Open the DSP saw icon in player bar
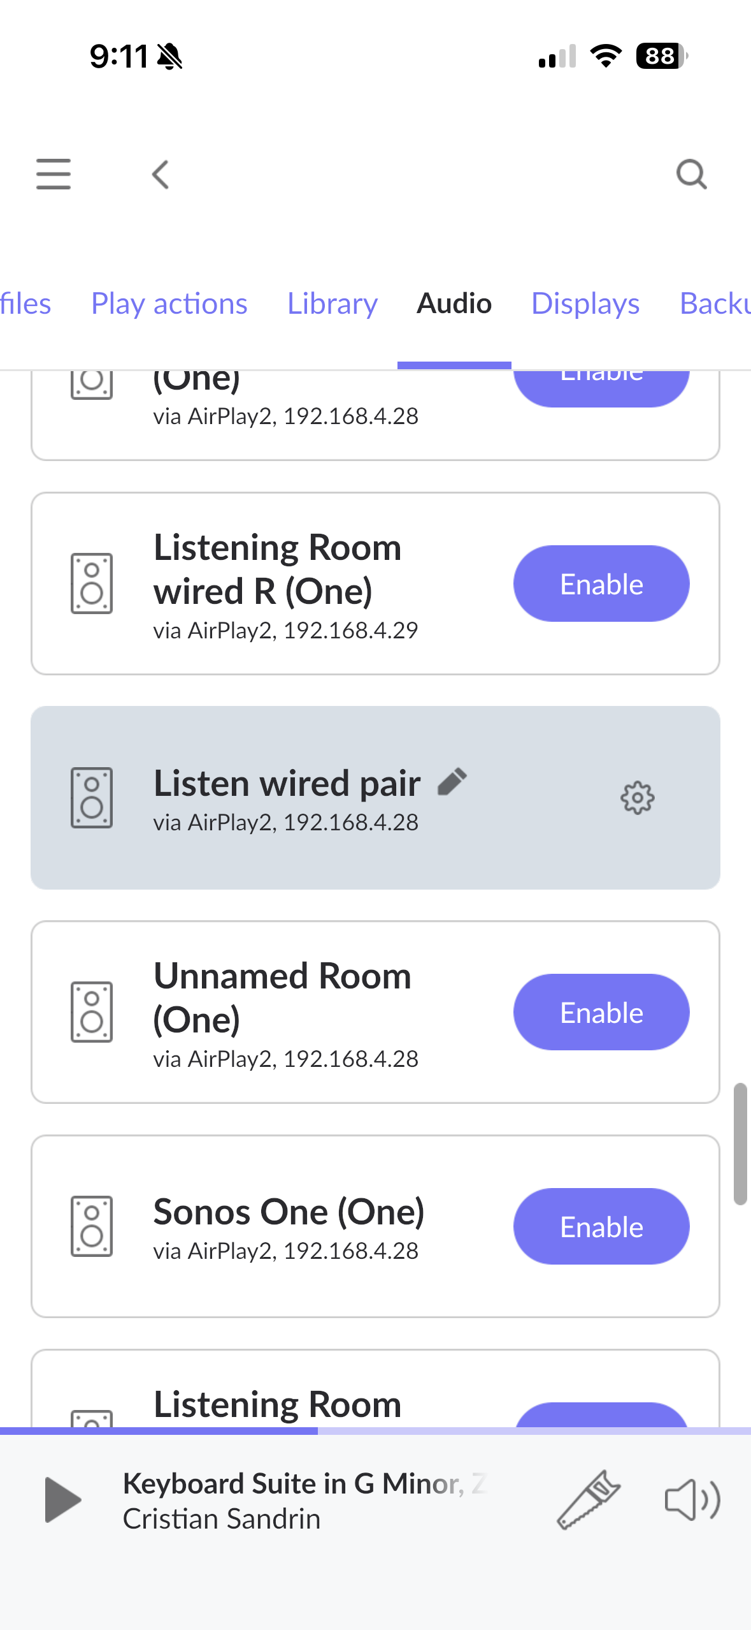 [x=589, y=1500]
